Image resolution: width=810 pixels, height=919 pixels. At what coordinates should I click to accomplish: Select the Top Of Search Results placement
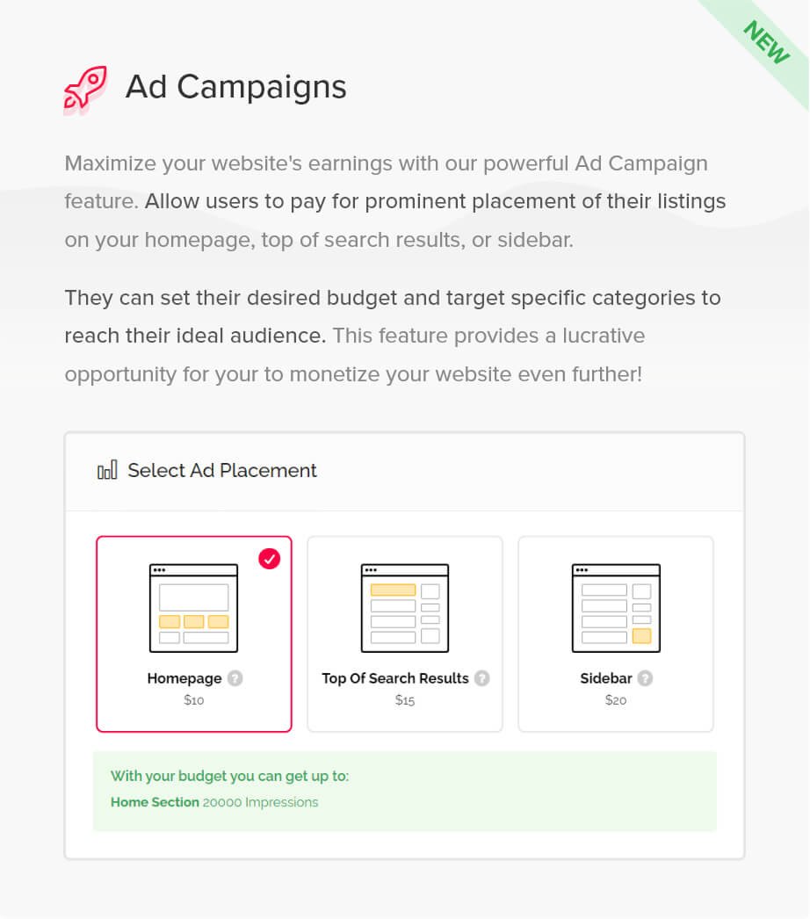404,633
